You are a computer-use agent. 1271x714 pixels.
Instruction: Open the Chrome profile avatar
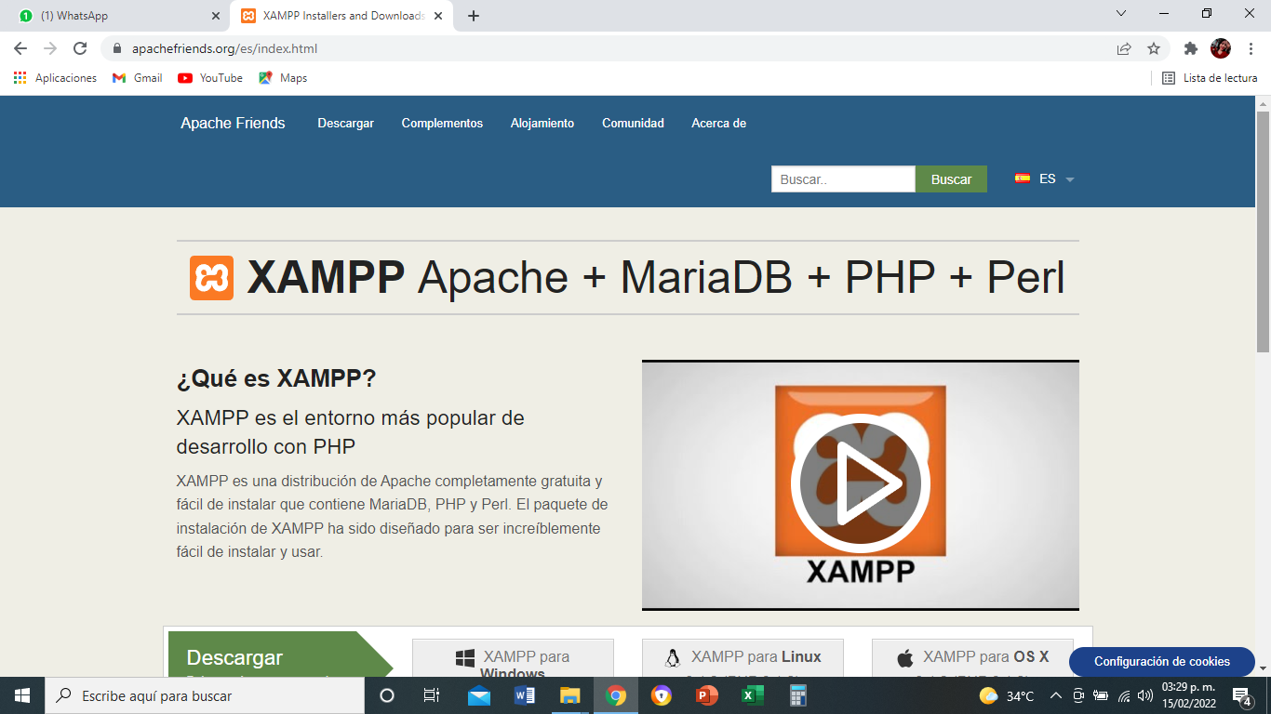[x=1220, y=48]
